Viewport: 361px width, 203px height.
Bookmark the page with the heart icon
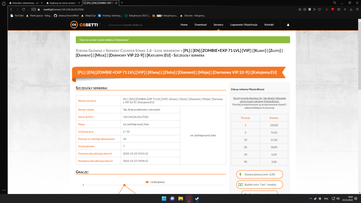[319, 9]
